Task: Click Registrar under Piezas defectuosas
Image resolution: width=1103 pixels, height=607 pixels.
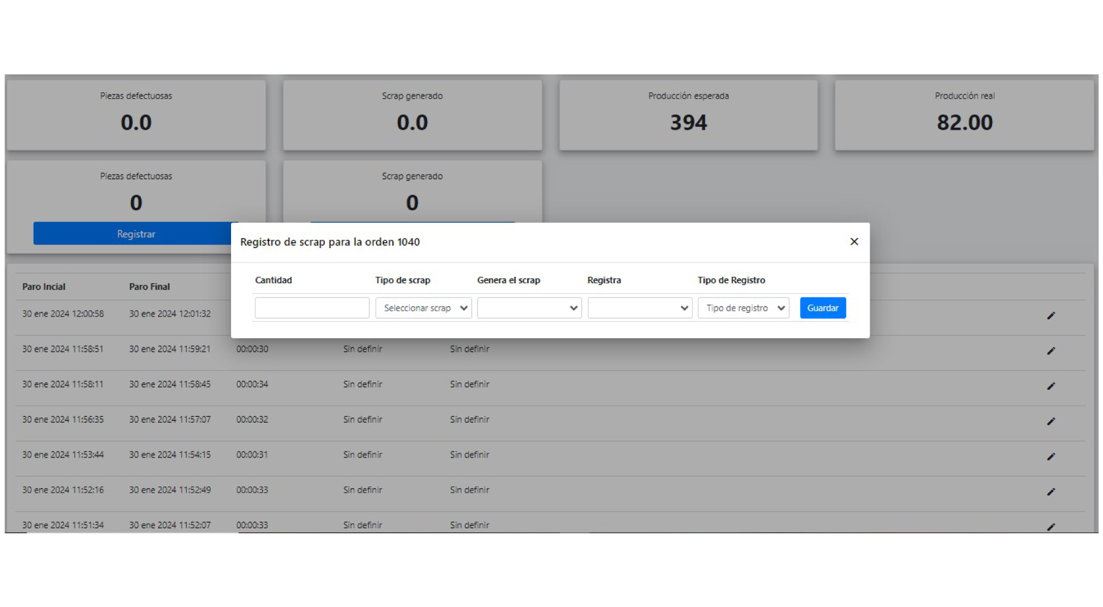Action: tap(136, 234)
